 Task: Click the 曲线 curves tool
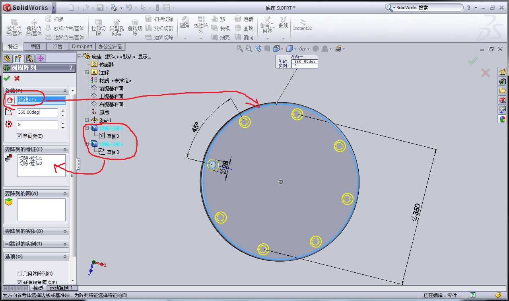284,22
